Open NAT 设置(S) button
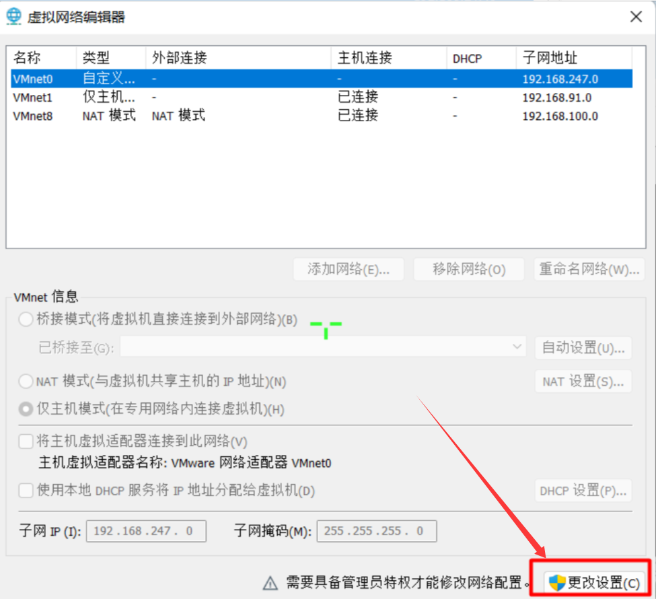The image size is (656, 599). 583,382
